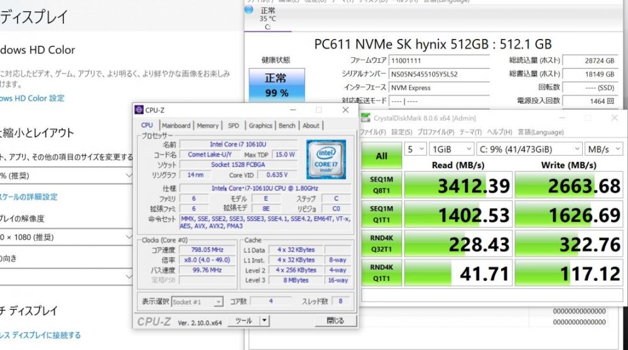Click the 2663.68 SEQ1M Q8T1 write result

point(569,185)
